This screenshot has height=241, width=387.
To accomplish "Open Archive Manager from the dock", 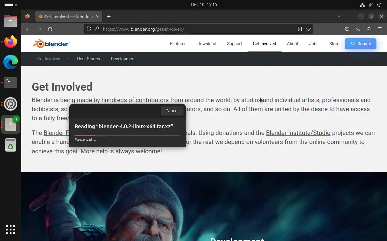I will point(11,124).
